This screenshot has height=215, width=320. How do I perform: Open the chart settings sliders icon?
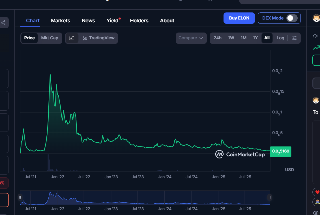[x=294, y=38]
